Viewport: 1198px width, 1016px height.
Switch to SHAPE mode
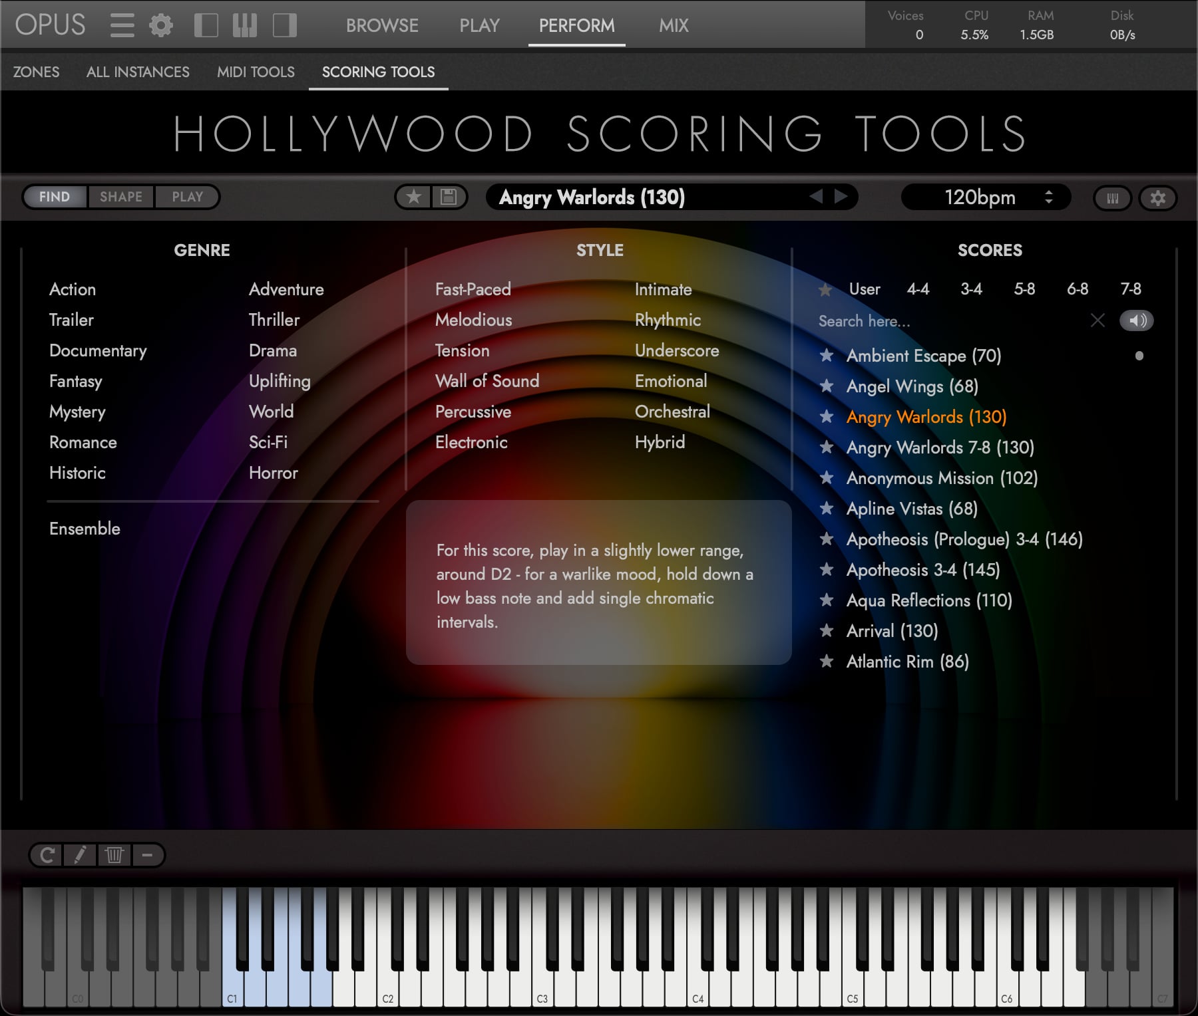pos(121,197)
